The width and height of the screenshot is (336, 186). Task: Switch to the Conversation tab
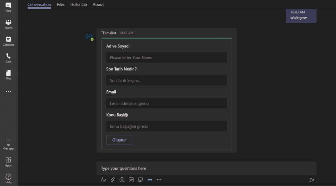click(x=39, y=5)
